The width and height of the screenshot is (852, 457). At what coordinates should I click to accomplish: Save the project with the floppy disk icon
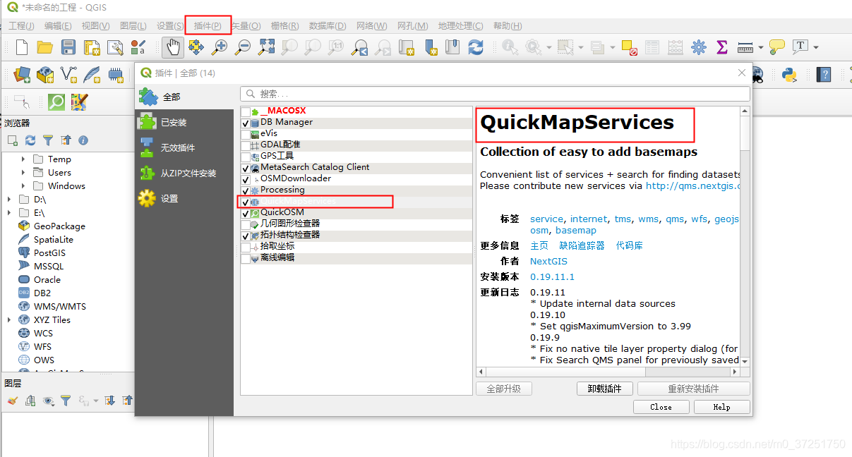point(68,47)
